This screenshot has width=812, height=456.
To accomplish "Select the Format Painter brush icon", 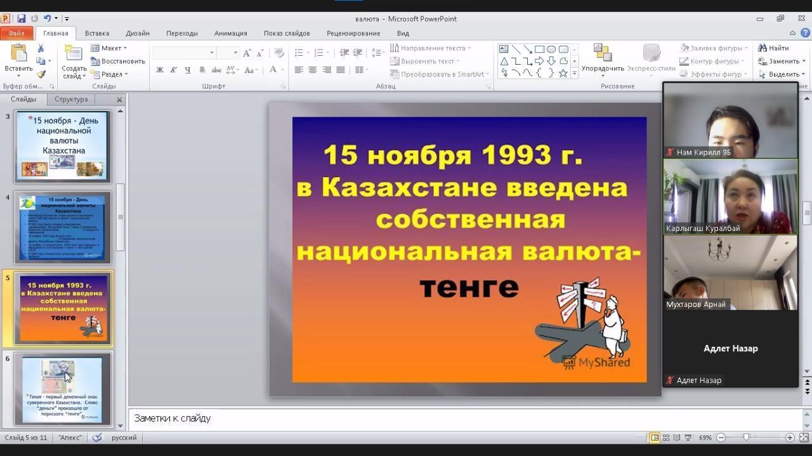I will [x=41, y=74].
